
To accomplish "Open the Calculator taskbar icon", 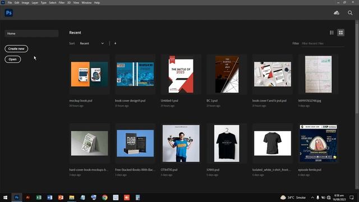I will point(137,198).
